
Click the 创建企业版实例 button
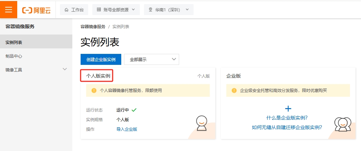(101, 59)
